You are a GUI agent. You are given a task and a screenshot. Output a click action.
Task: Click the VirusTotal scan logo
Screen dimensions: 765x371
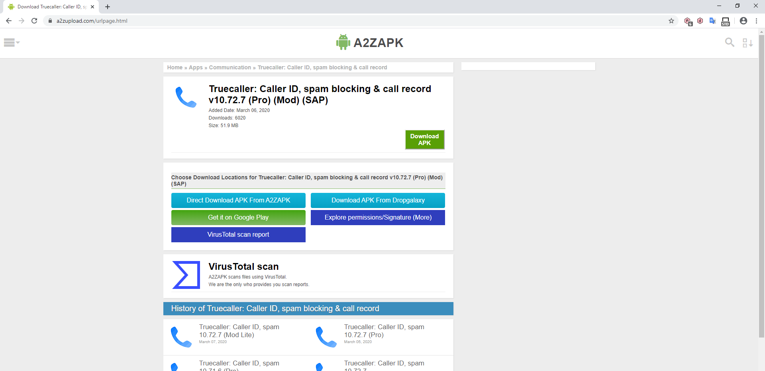pos(185,275)
